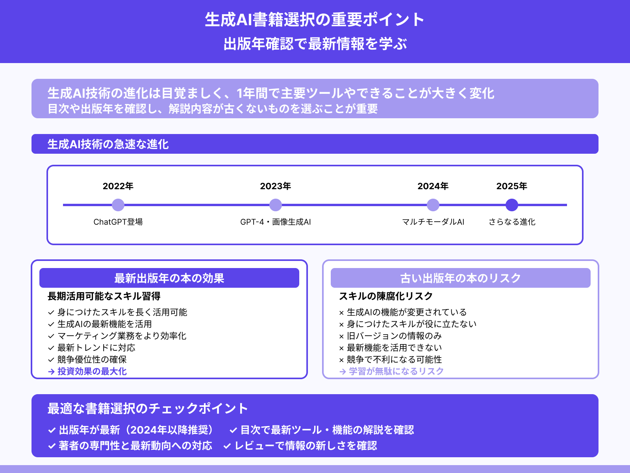Click text 旧バージョンの情報のみ
Screen dimensions: 630x473
coord(395,336)
